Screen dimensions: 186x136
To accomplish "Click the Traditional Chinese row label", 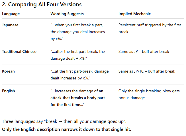I will pyautogui.click(x=19, y=51).
